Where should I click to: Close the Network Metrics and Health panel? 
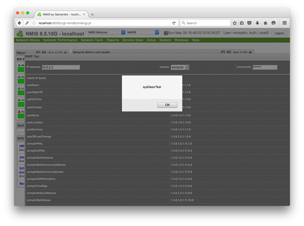tap(250, 52)
